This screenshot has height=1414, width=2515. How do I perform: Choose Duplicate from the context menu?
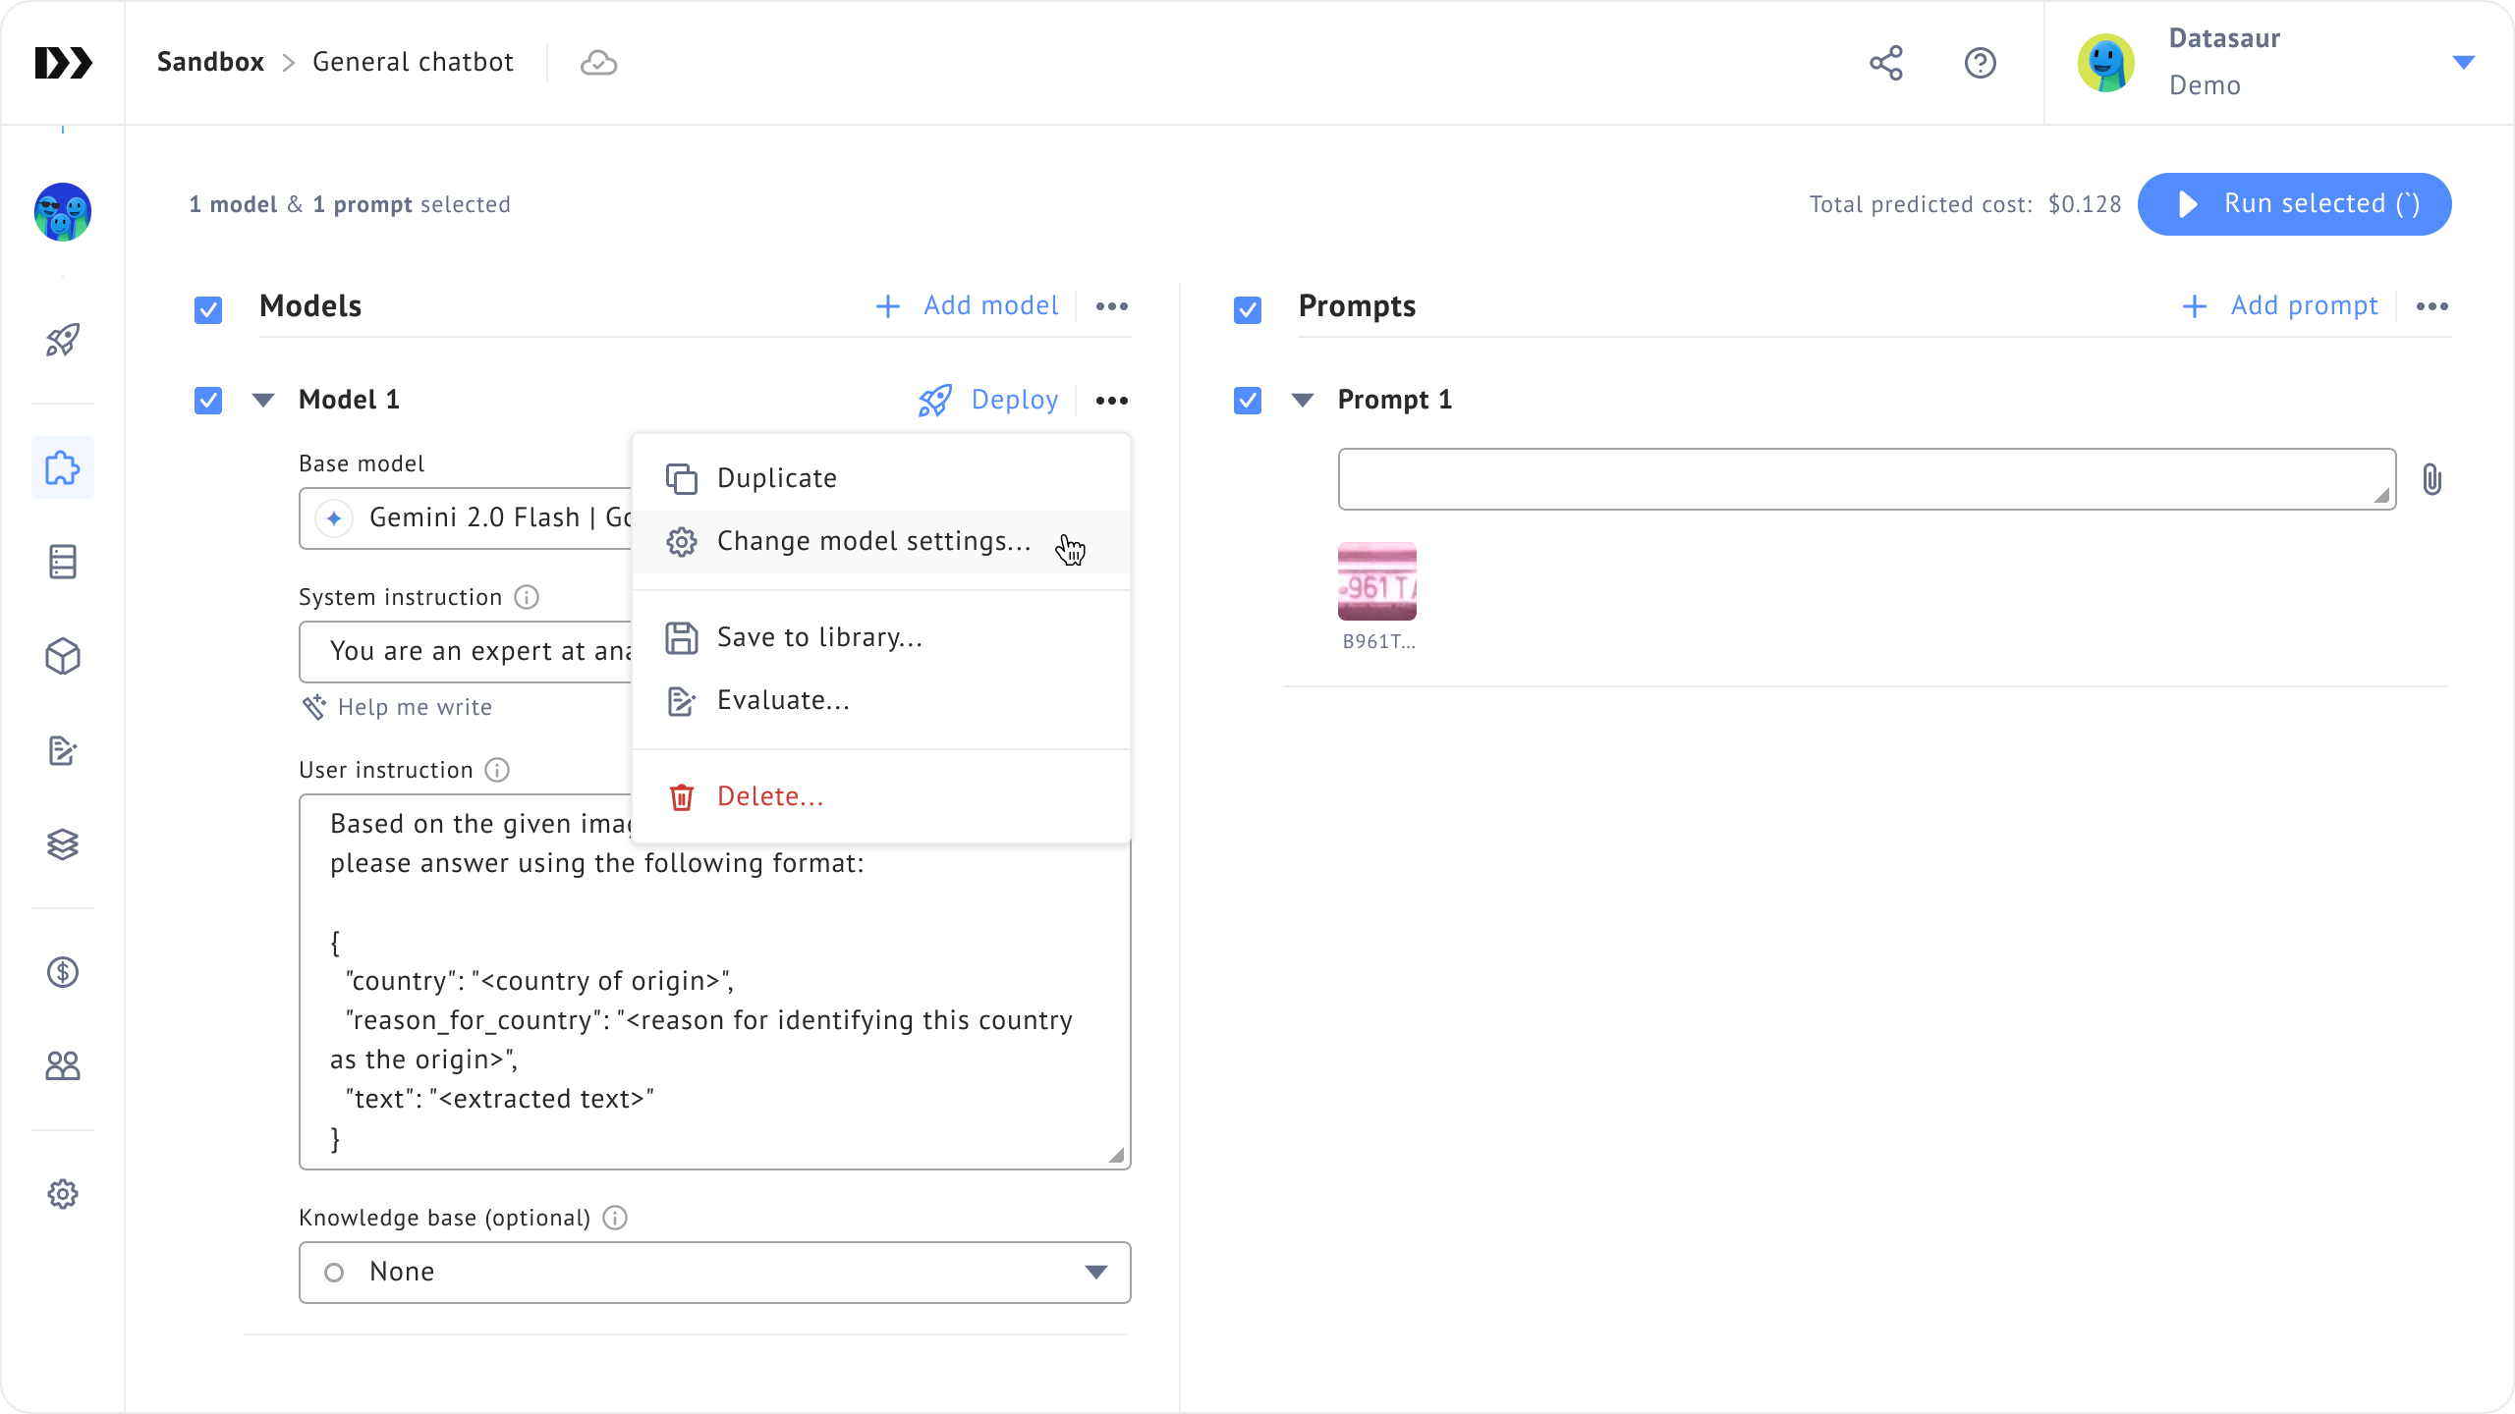[x=776, y=478]
